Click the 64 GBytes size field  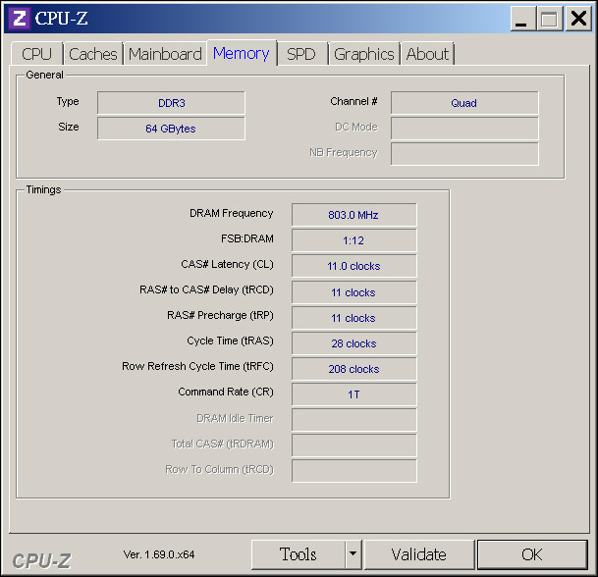pos(171,129)
